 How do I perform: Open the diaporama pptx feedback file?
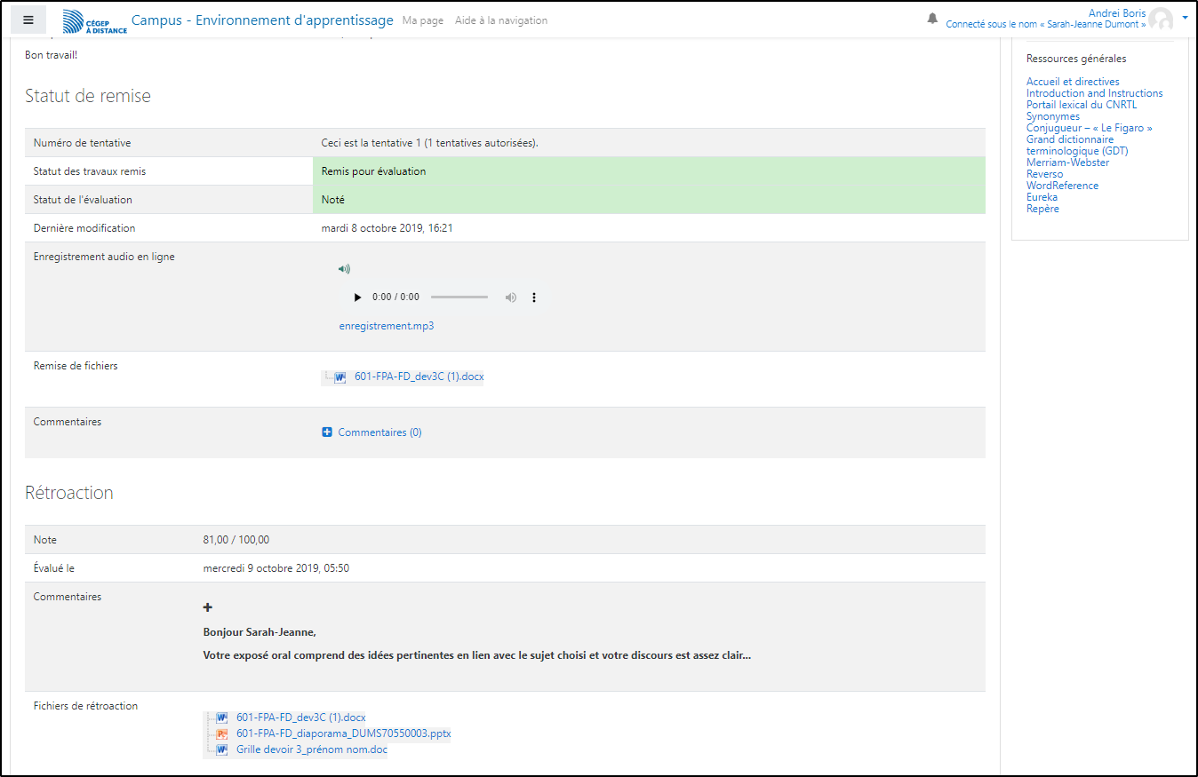tap(343, 733)
